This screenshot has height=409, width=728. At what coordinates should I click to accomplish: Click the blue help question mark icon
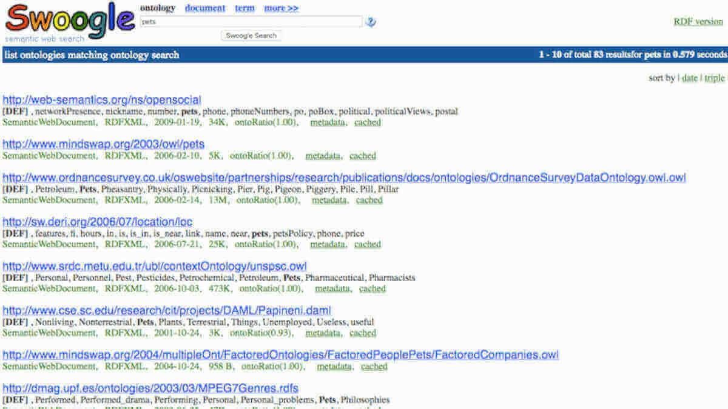(371, 22)
